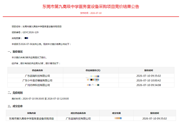The image size is (182, 123).
Task: Click the line 本次竞价共有3家供应商提交了报价
Action: pyautogui.click(x=29, y=58)
